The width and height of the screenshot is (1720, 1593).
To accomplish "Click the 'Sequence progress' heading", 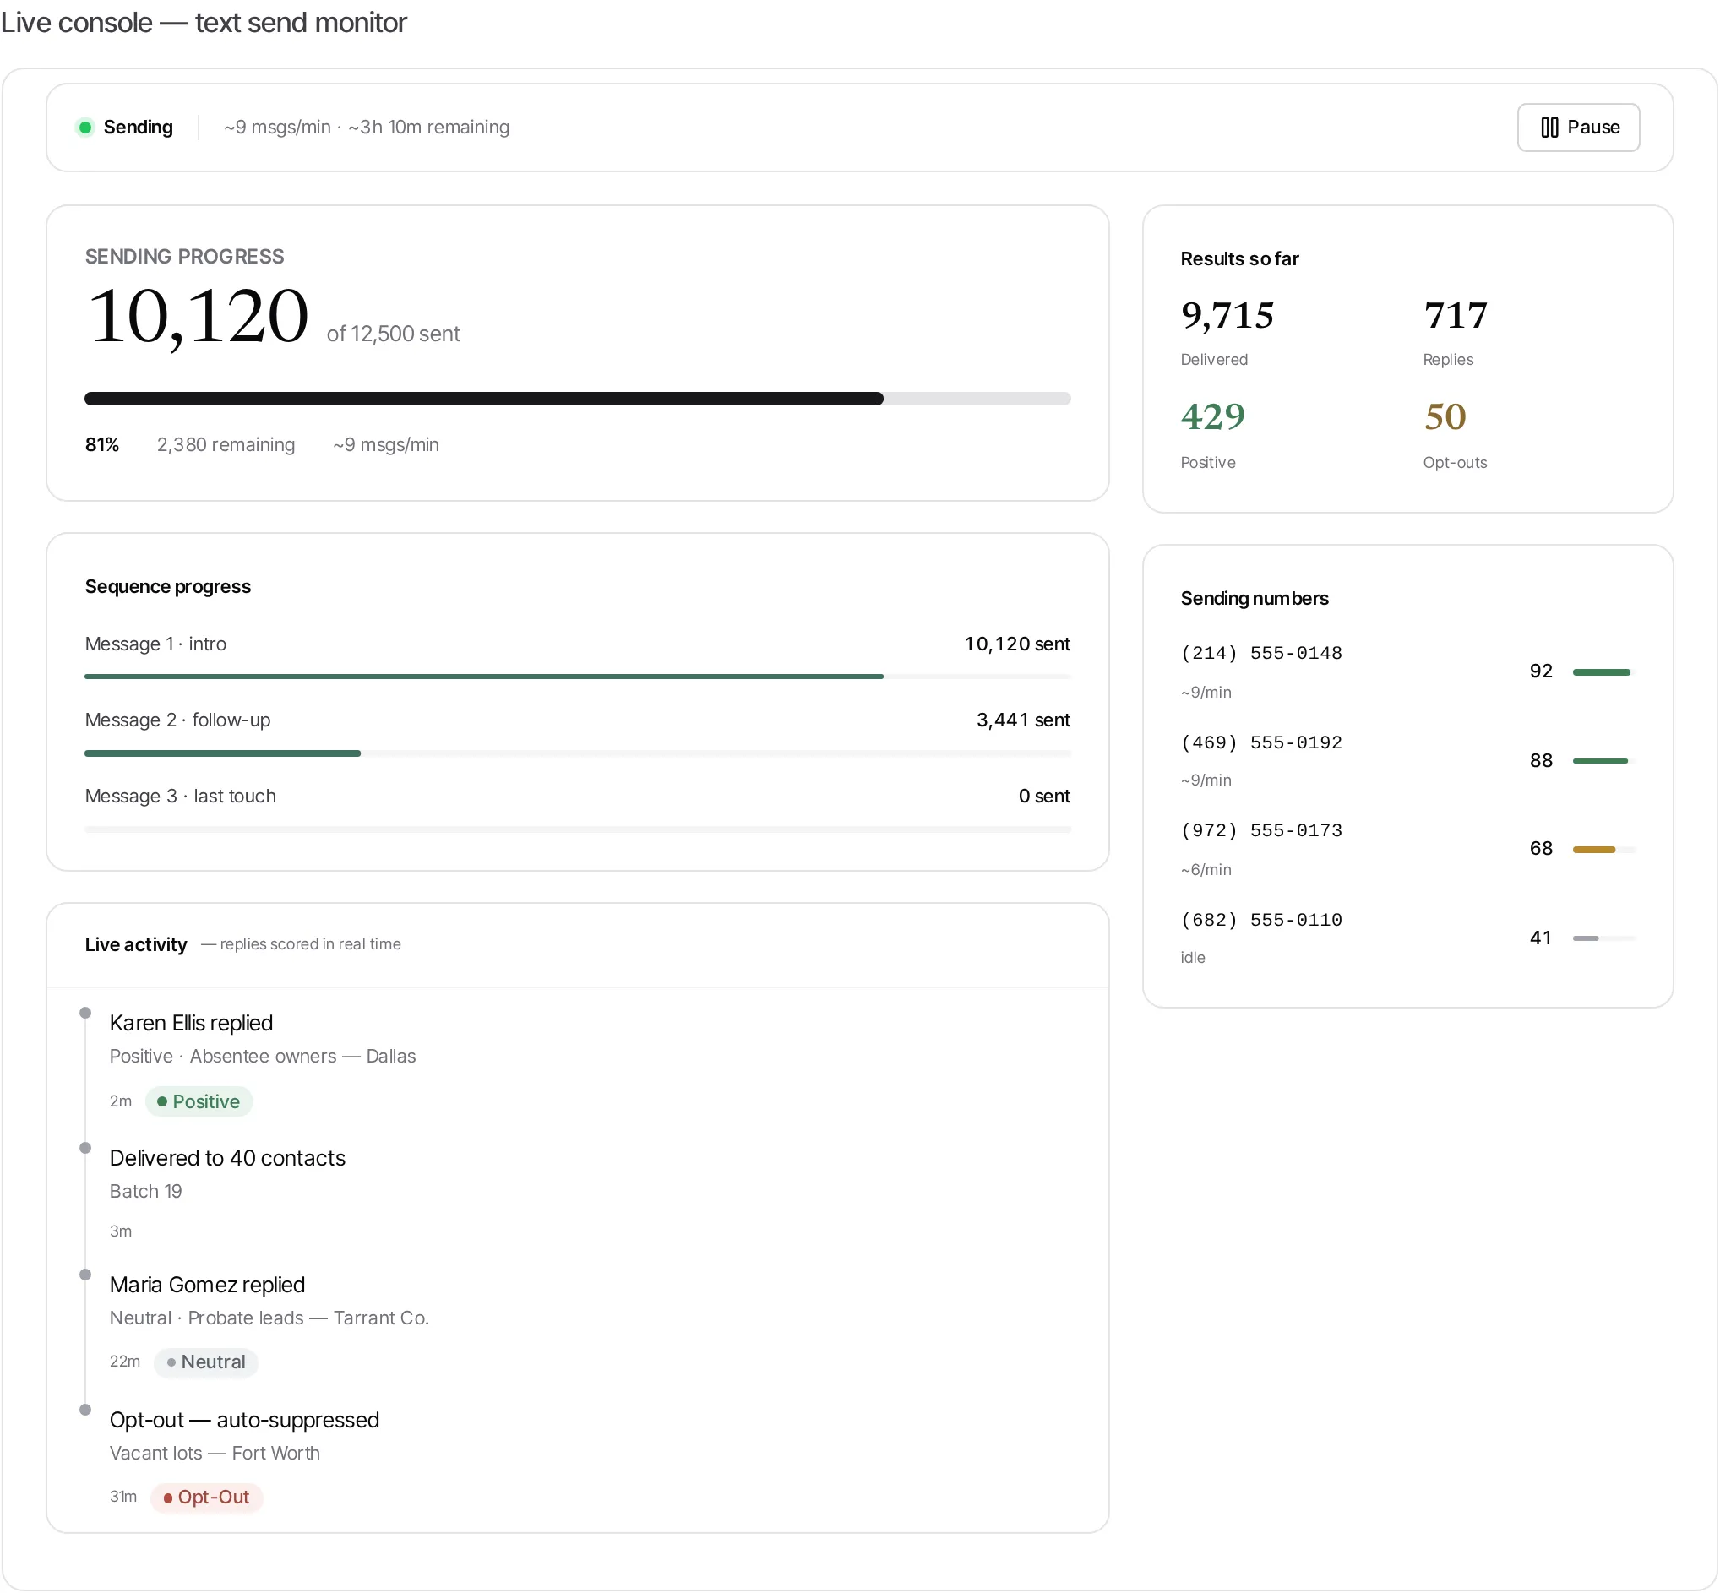I will (168, 586).
